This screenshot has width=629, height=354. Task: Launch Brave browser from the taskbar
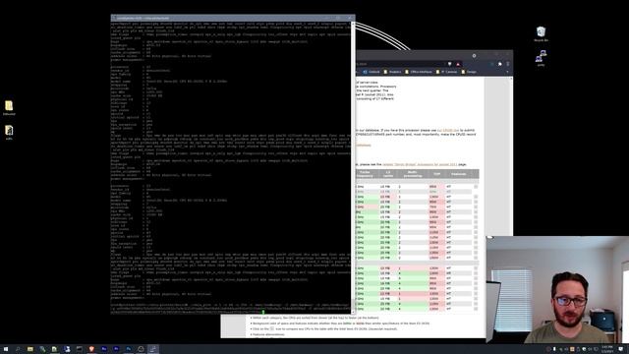[91, 349]
